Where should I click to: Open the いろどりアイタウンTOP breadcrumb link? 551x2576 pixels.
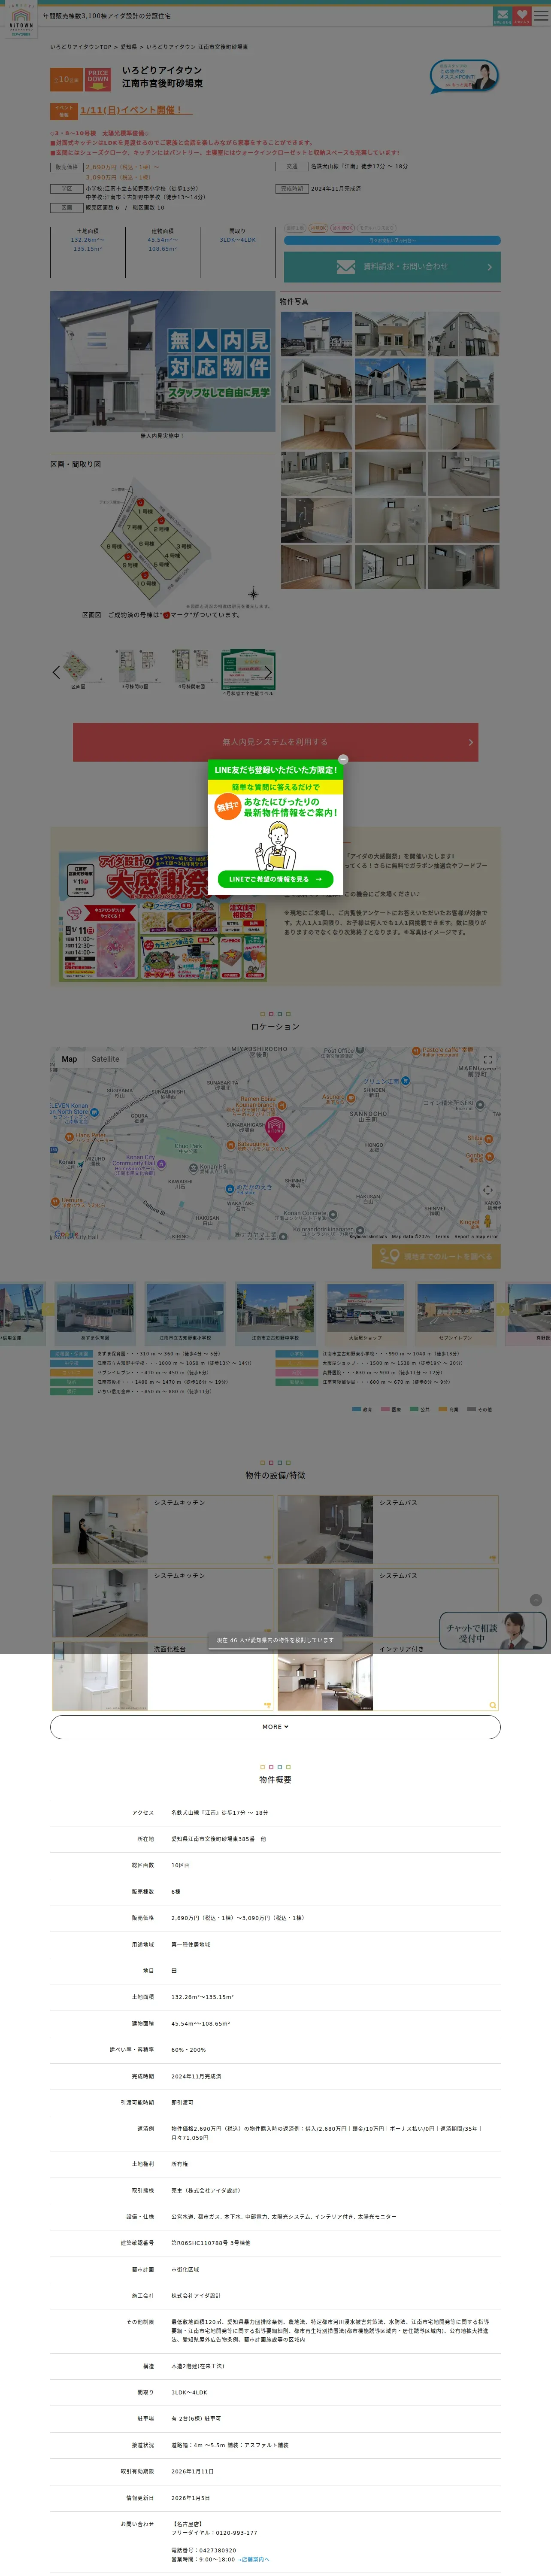point(81,47)
